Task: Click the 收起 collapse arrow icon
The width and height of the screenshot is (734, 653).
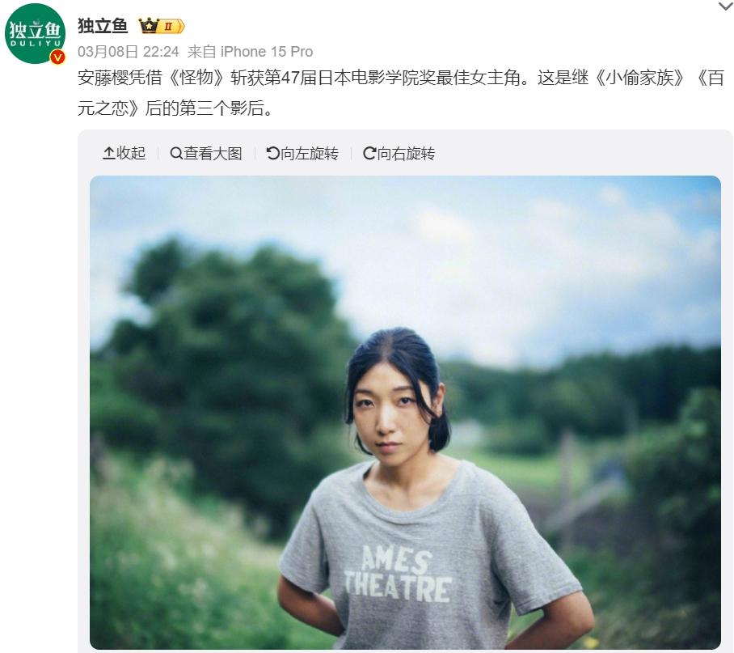Action: (x=108, y=153)
